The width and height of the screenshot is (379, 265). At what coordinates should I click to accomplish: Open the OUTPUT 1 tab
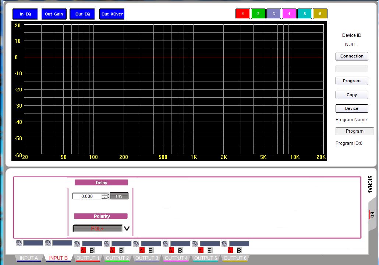coord(88,258)
